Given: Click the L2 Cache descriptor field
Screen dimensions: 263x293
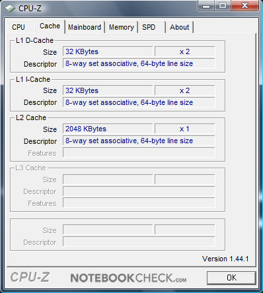Looking at the screenshot, I should 139,141.
